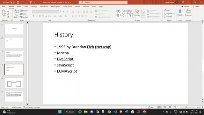This screenshot has width=204, height=115.
Task: Open the Replace dropdown arrow
Action: coord(174,13)
